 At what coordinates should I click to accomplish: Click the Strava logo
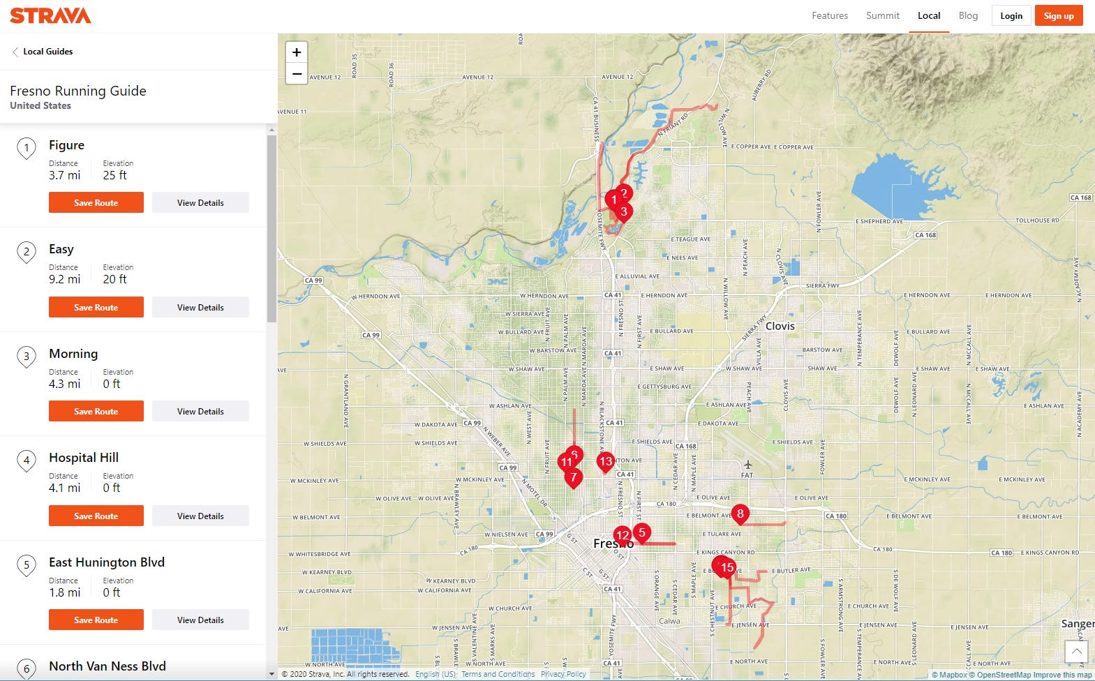click(50, 15)
